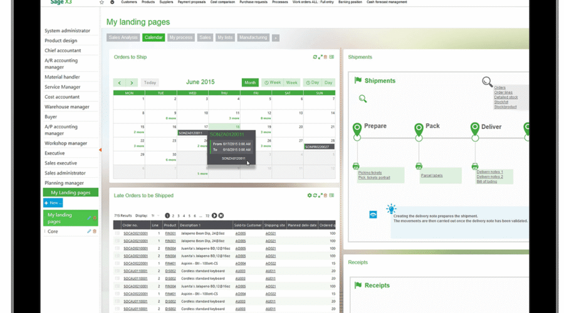Switch to My process tab
This screenshot has width=564, height=313.
(x=181, y=38)
